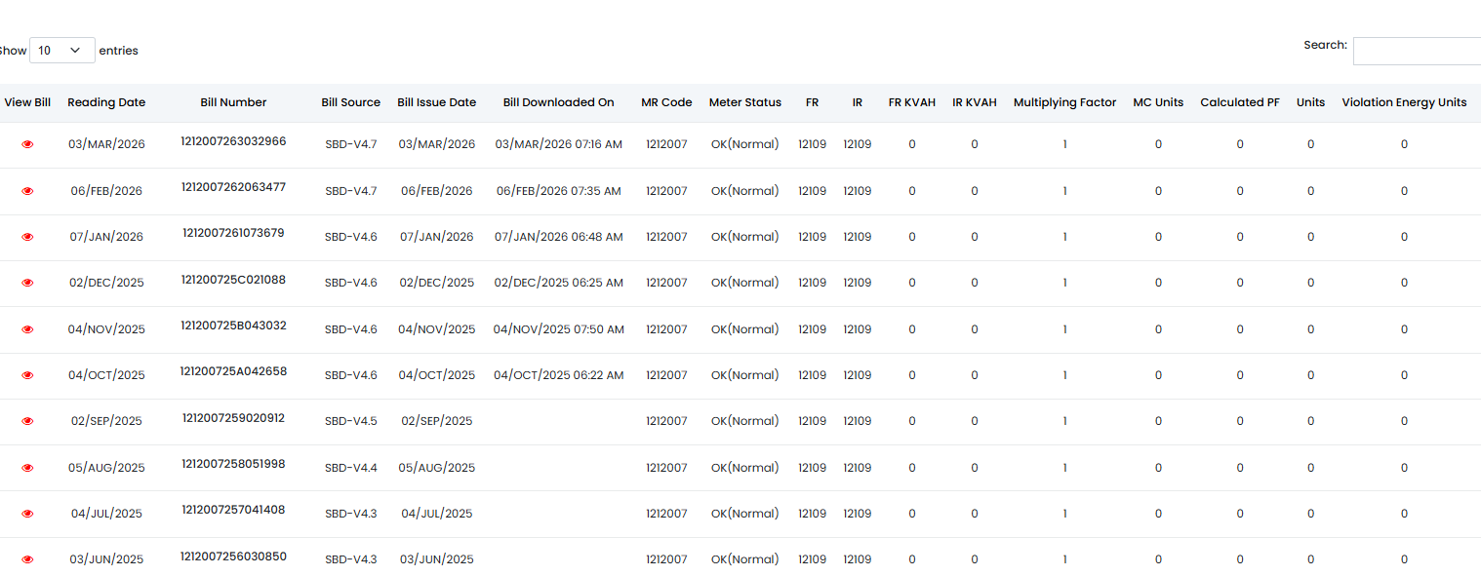
Task: Sort by Bill Number column header
Action: 233,102
